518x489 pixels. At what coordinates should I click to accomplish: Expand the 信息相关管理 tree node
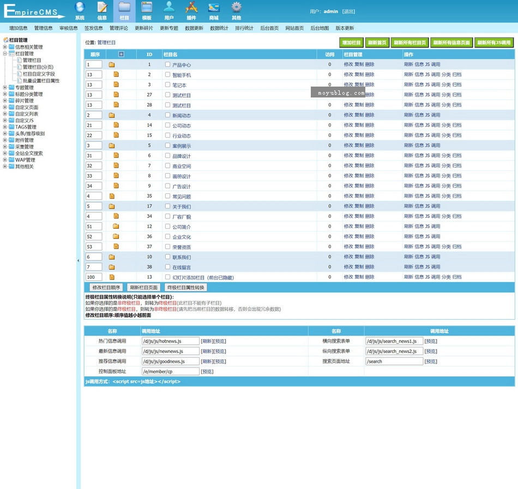point(5,47)
